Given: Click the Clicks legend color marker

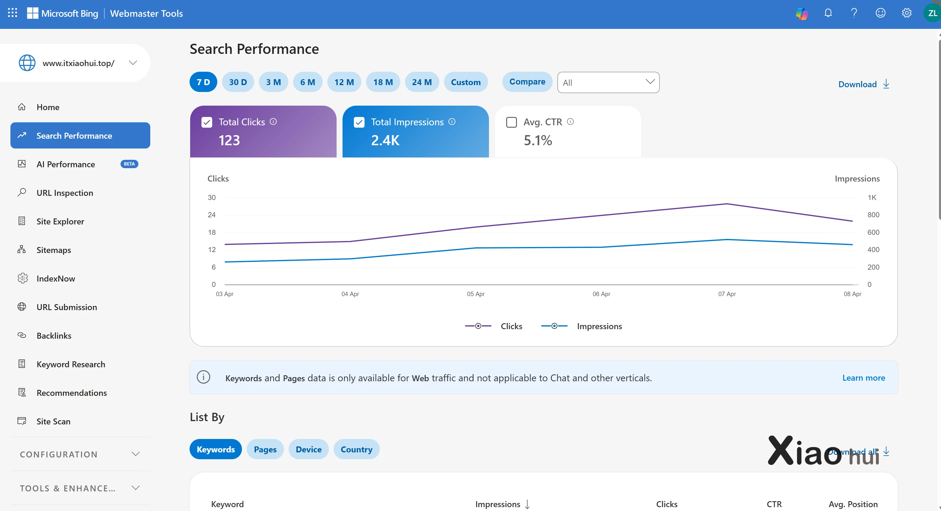Looking at the screenshot, I should coord(478,326).
